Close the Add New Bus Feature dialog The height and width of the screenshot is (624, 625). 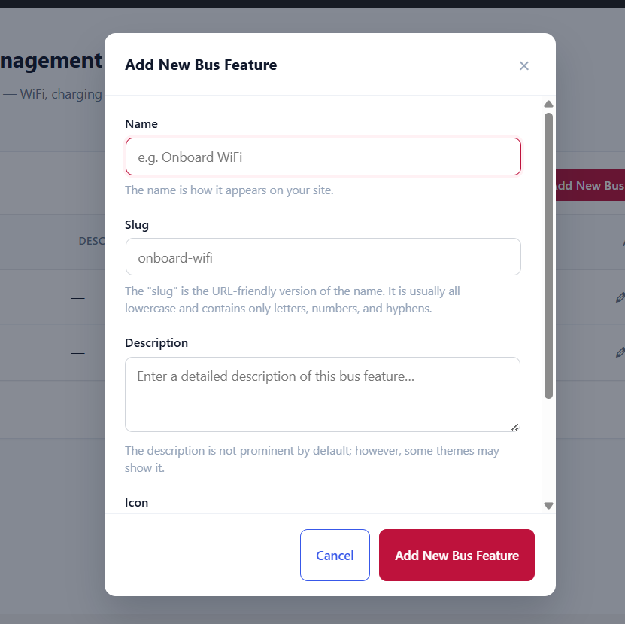click(x=523, y=65)
